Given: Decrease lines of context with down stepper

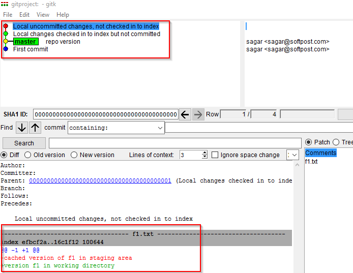Looking at the screenshot, I should pos(204,157).
